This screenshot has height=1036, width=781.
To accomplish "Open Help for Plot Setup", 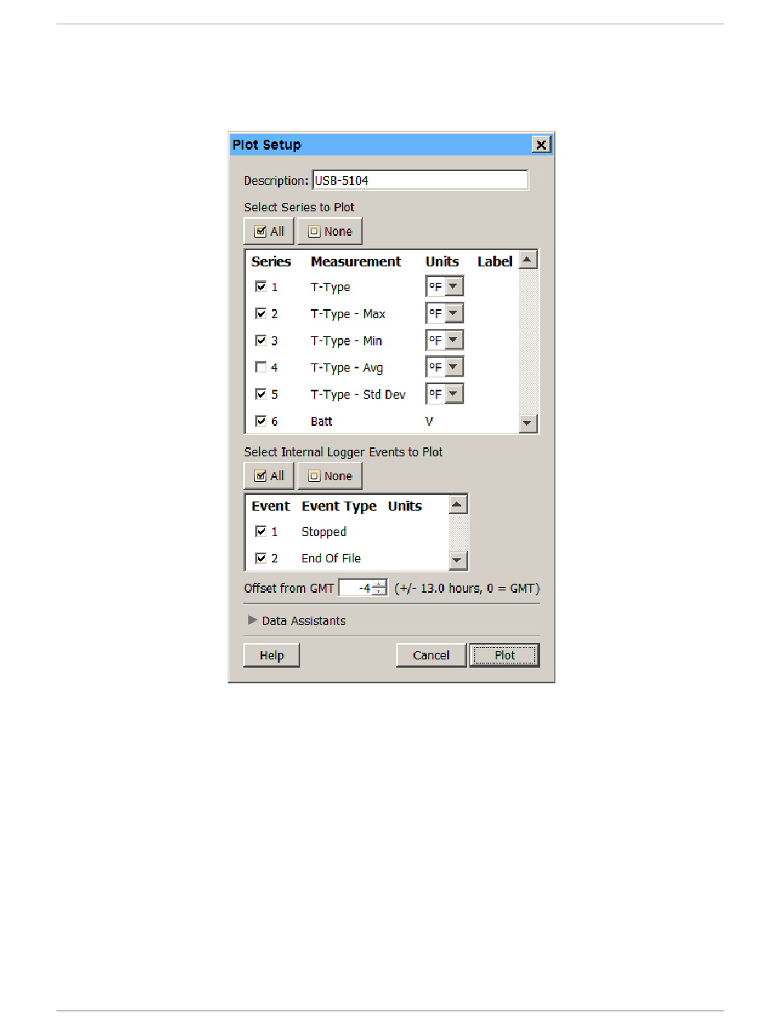I will 271,655.
